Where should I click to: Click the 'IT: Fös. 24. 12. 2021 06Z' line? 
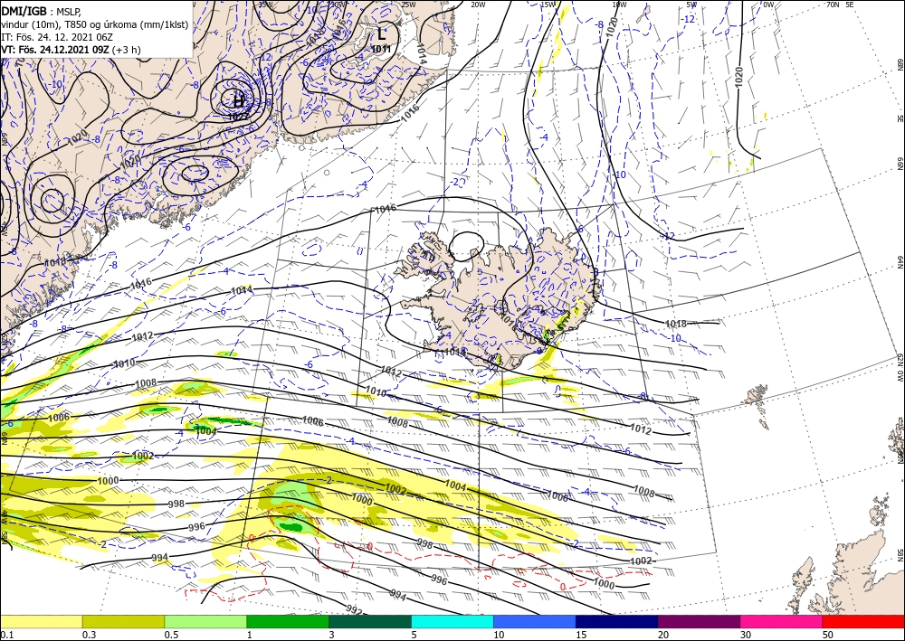pos(57,37)
